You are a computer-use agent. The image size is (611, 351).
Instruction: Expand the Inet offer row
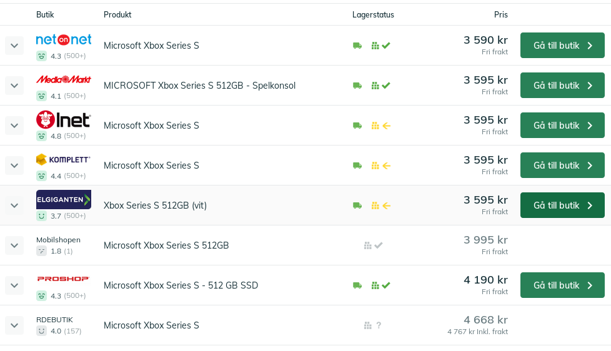14,126
